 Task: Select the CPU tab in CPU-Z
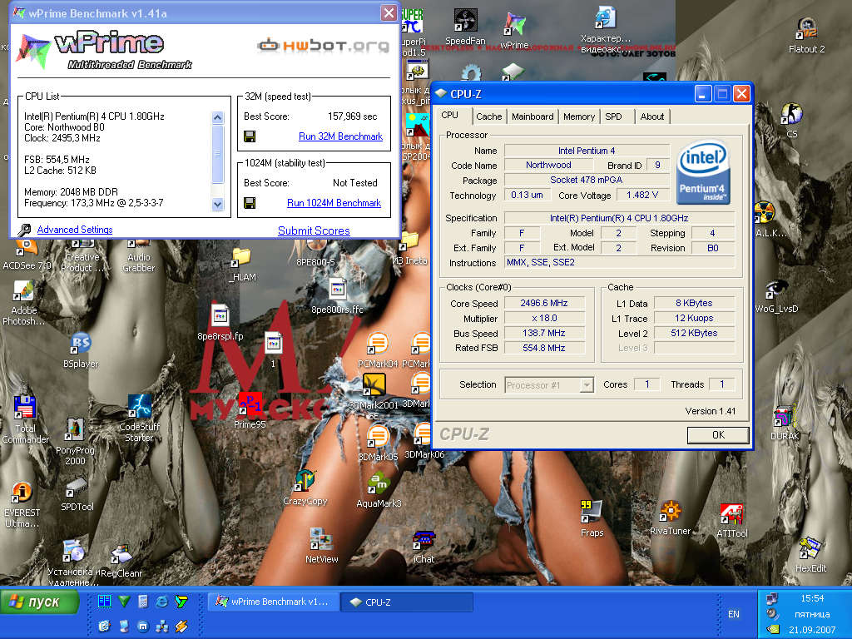pos(450,115)
